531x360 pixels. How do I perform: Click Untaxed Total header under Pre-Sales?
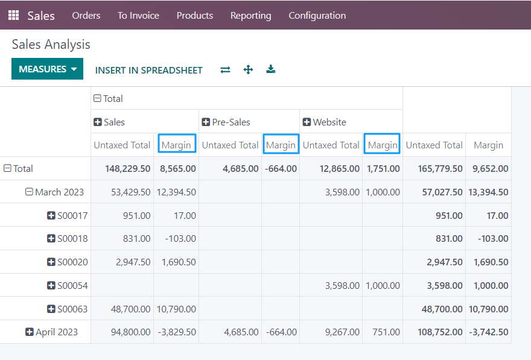230,145
